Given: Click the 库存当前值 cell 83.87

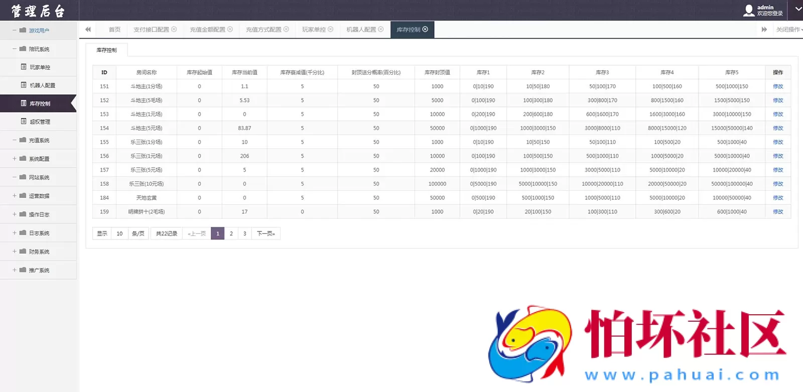Looking at the screenshot, I should click(x=244, y=128).
